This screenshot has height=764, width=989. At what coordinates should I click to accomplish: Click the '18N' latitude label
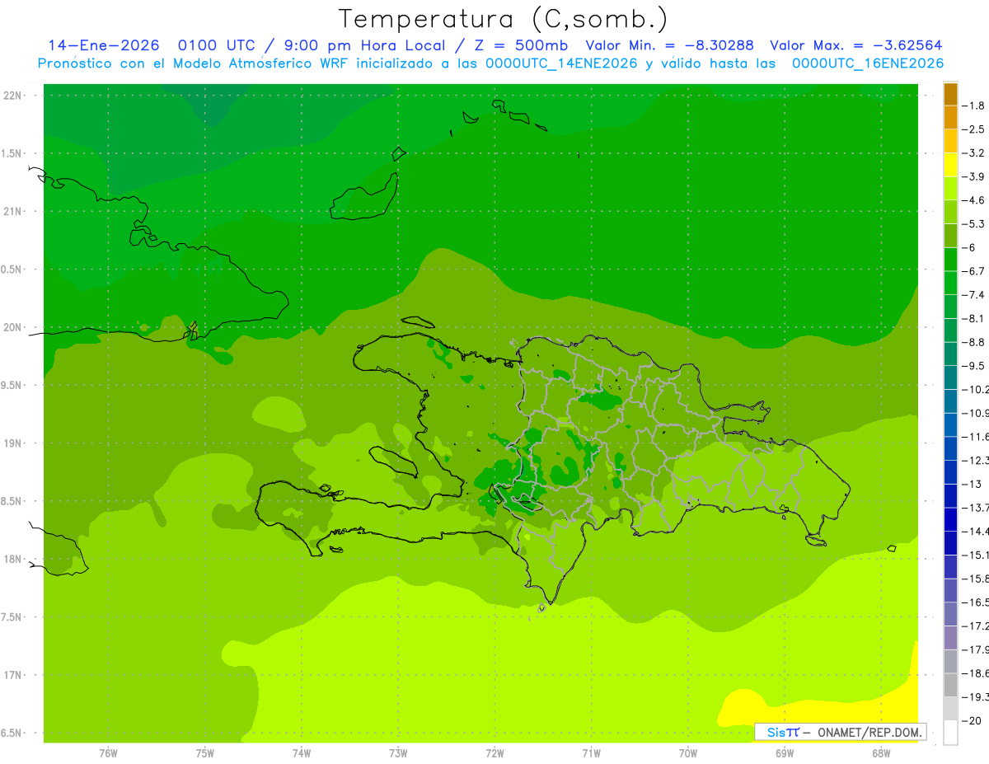[x=12, y=559]
